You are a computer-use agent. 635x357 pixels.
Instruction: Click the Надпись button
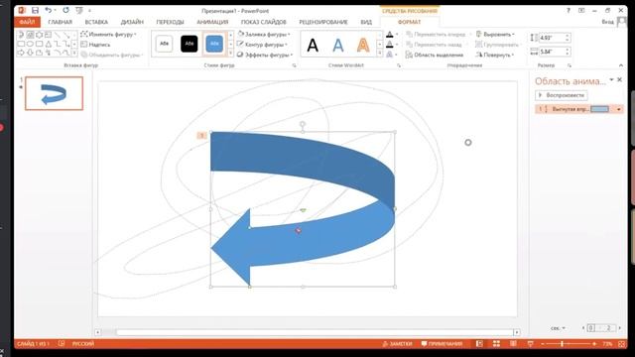click(x=95, y=45)
